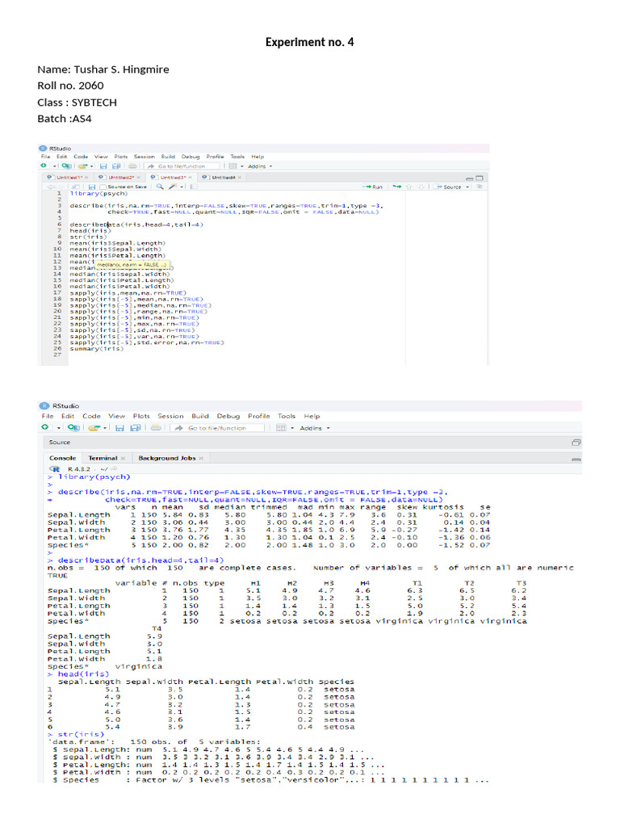Open New File dropdown arrow in lower RStudio

(x=58, y=428)
